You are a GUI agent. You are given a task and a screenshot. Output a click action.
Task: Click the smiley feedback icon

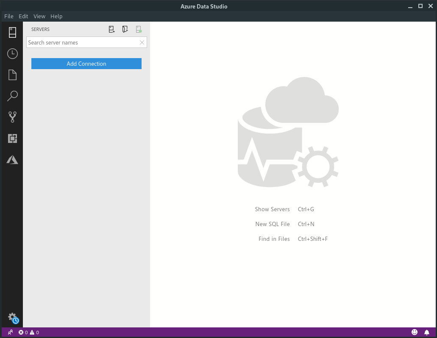[x=415, y=332]
